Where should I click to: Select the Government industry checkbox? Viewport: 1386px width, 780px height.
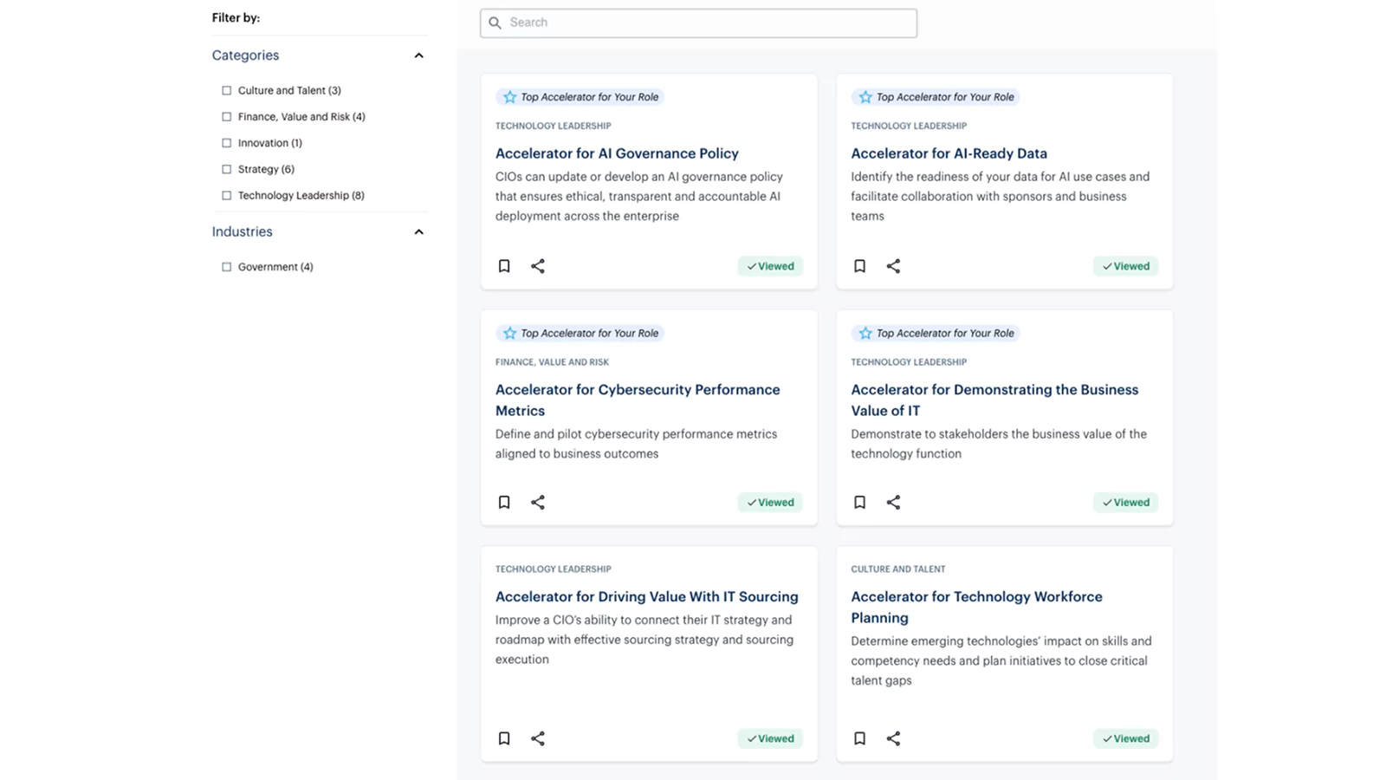point(227,267)
